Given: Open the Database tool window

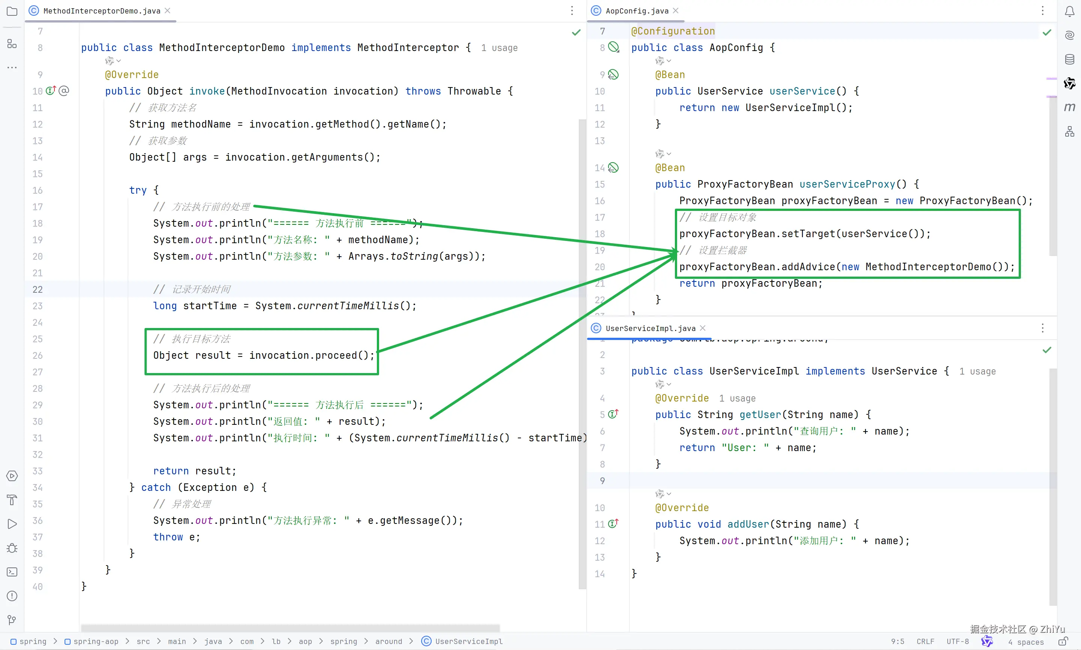Looking at the screenshot, I should 1069,59.
